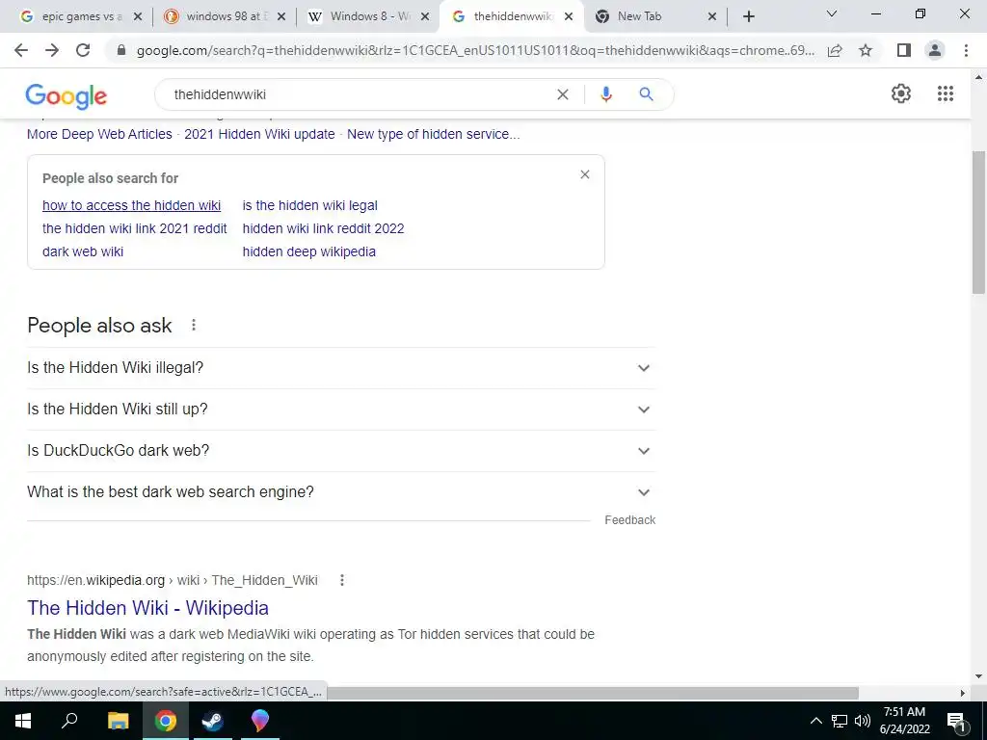987x740 pixels.
Task: Go to Google homepage via logo
Action: 67,96
